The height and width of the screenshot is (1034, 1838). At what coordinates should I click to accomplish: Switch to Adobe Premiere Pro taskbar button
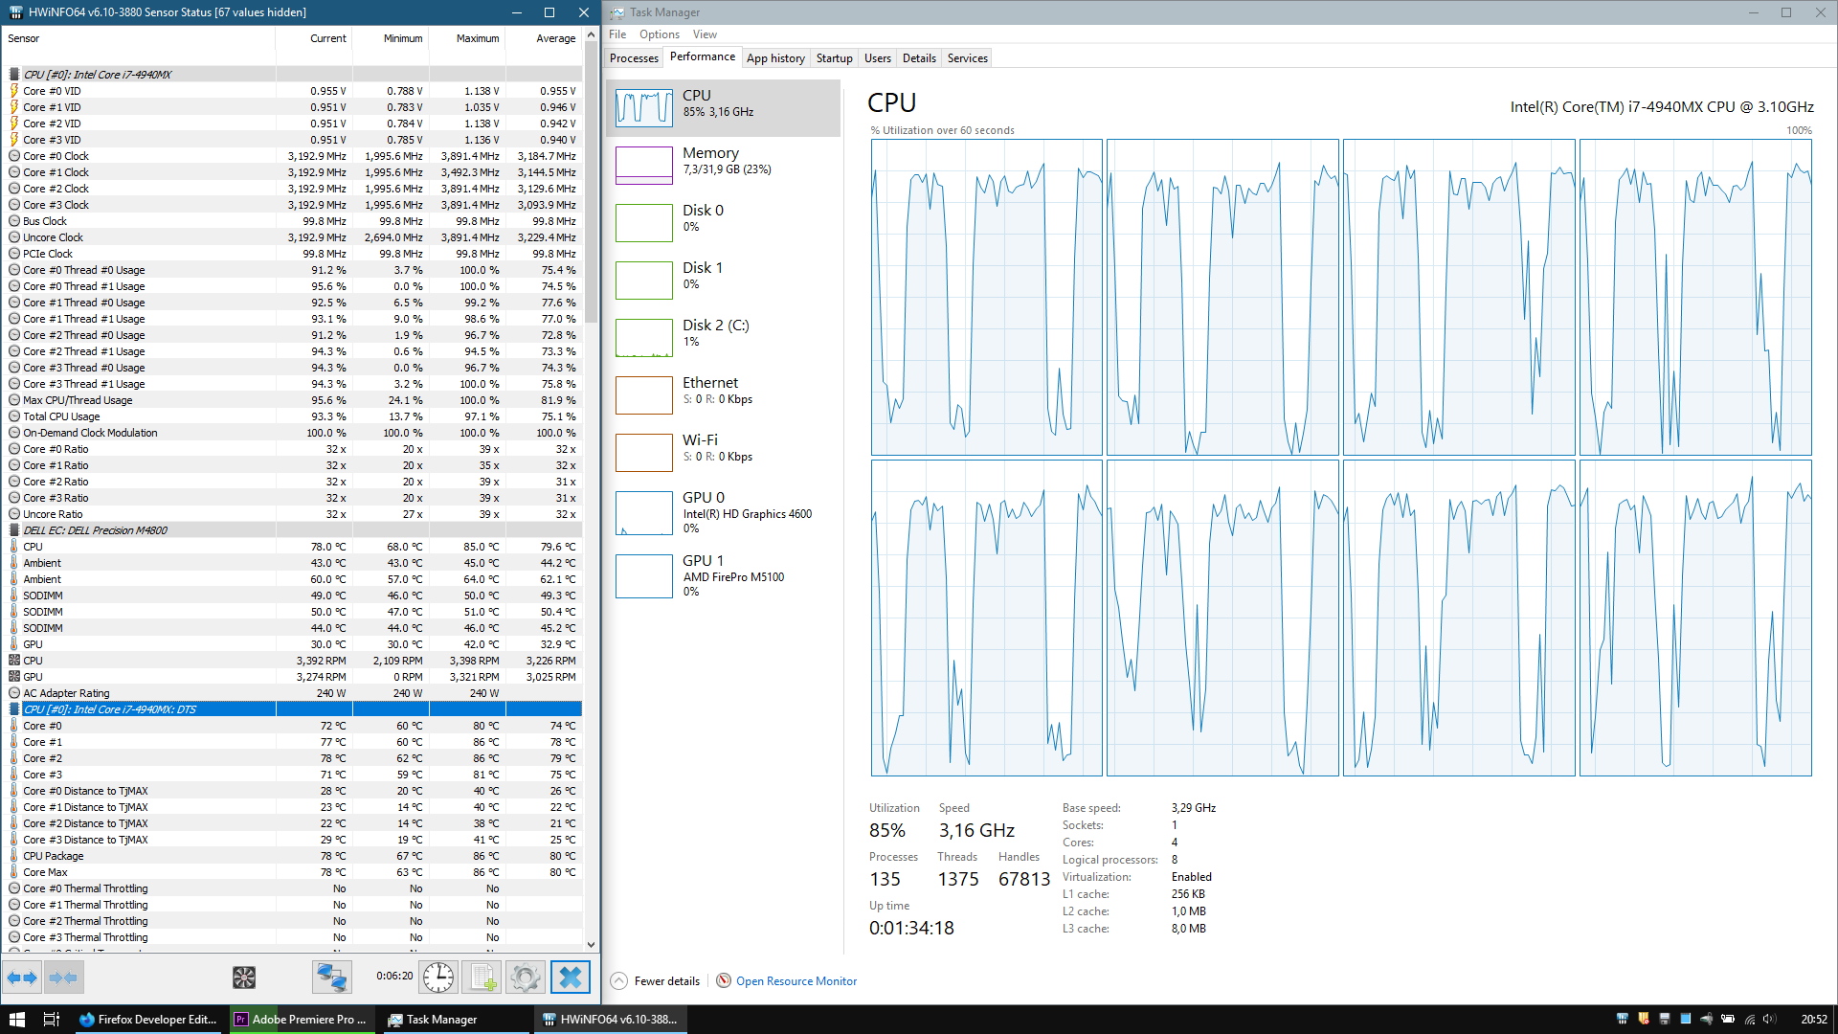pos(302,1020)
